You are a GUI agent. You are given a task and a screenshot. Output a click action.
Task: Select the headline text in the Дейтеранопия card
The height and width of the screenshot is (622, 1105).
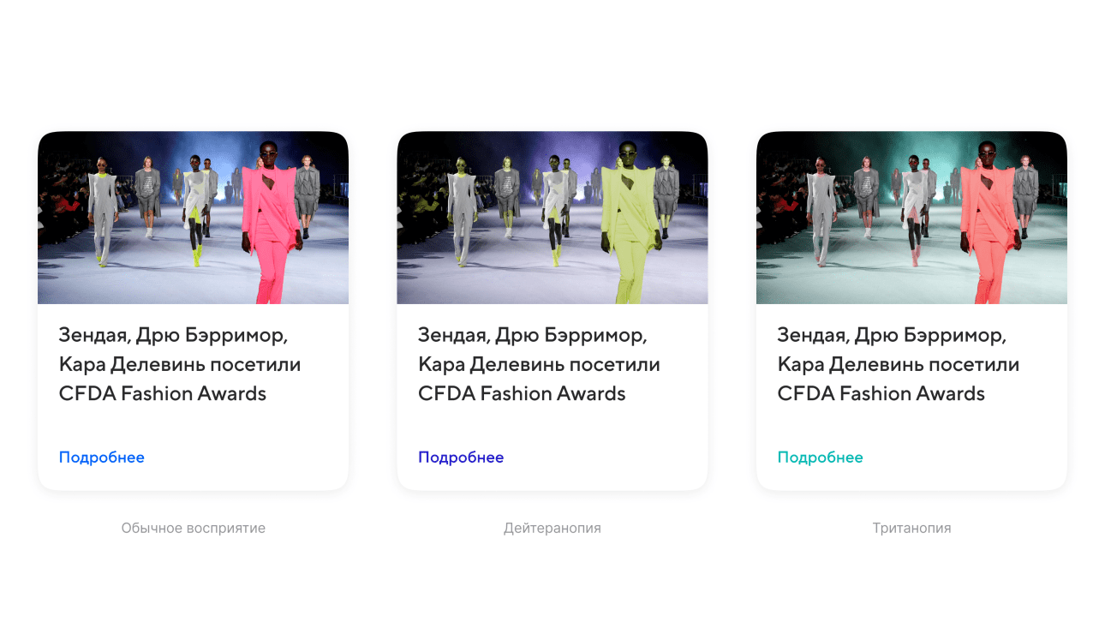(x=539, y=364)
